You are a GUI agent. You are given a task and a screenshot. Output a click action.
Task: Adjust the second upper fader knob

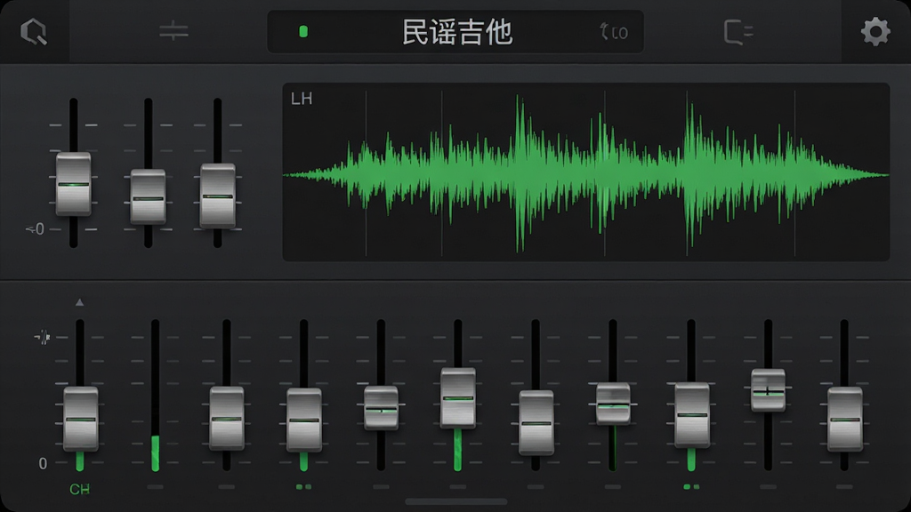(x=148, y=196)
